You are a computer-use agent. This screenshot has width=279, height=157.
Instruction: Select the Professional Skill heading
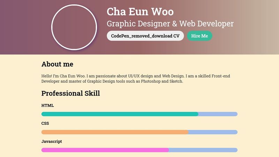(70, 94)
